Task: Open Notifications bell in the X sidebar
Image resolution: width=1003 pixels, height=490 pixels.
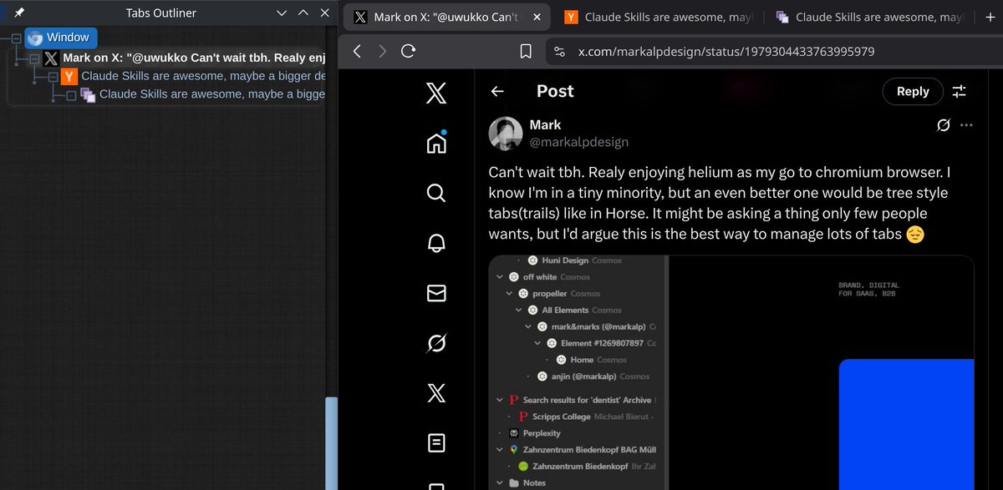Action: pos(436,243)
